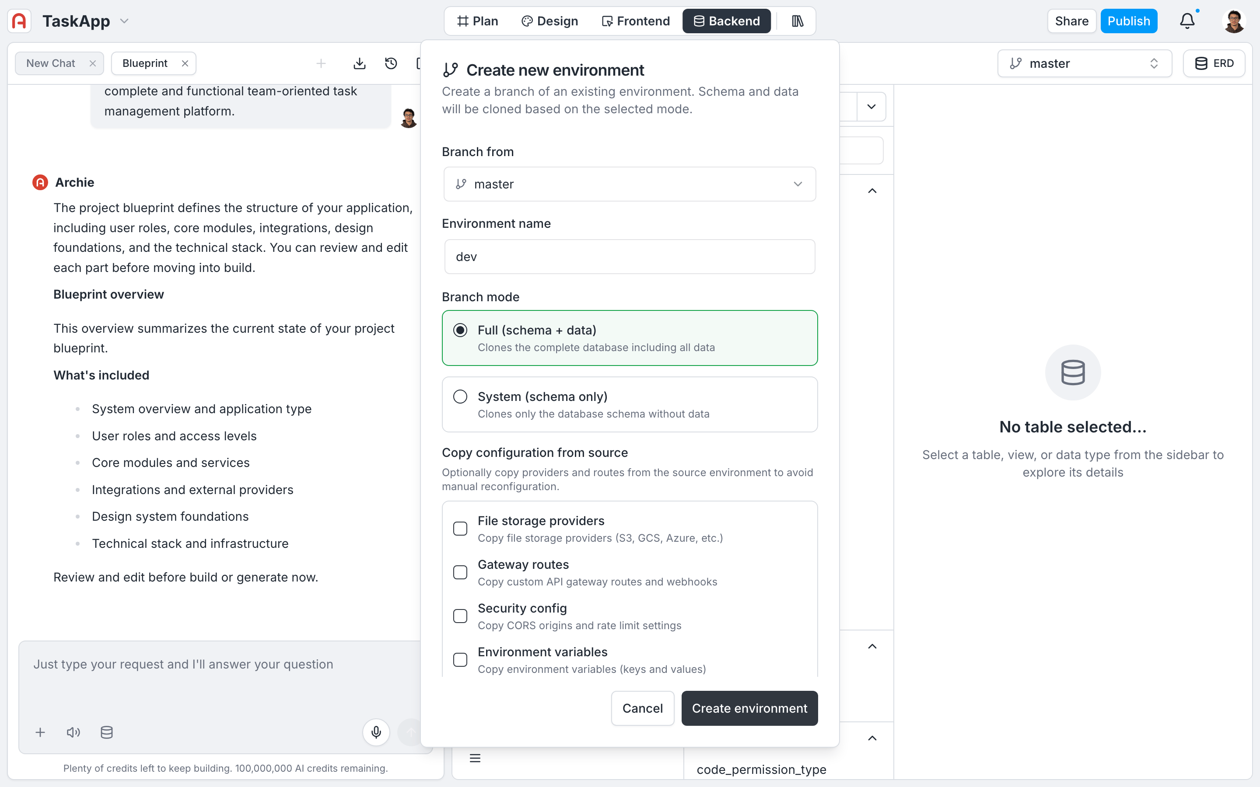Open the dropdown chevron beside the dialog's top right
Screen dimensions: 1260x787
click(x=871, y=107)
